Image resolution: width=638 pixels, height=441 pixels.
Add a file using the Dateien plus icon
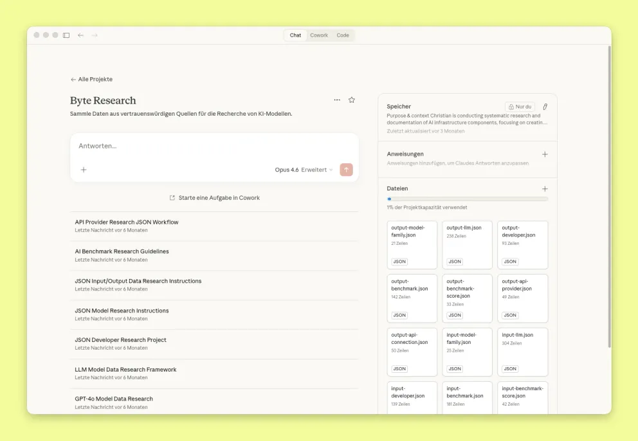(x=545, y=188)
